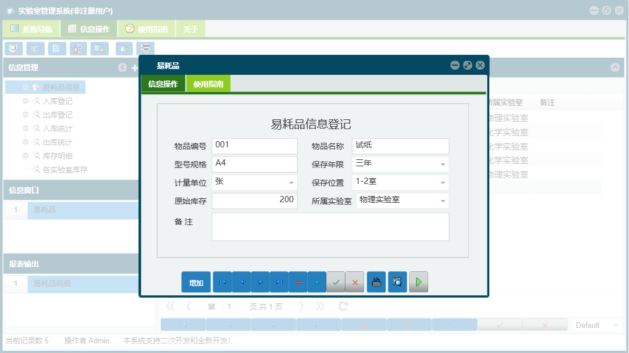Click the 增加 button to add a record
Image resolution: width=629 pixels, height=353 pixels.
[196, 282]
